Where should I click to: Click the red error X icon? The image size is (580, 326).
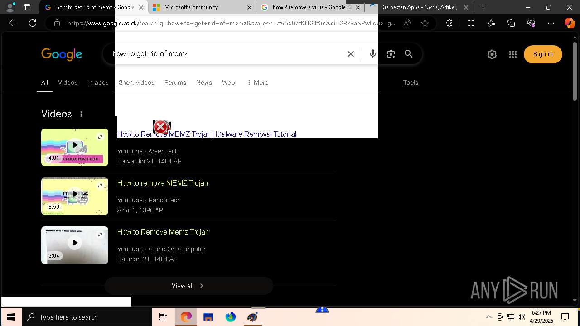tap(160, 127)
